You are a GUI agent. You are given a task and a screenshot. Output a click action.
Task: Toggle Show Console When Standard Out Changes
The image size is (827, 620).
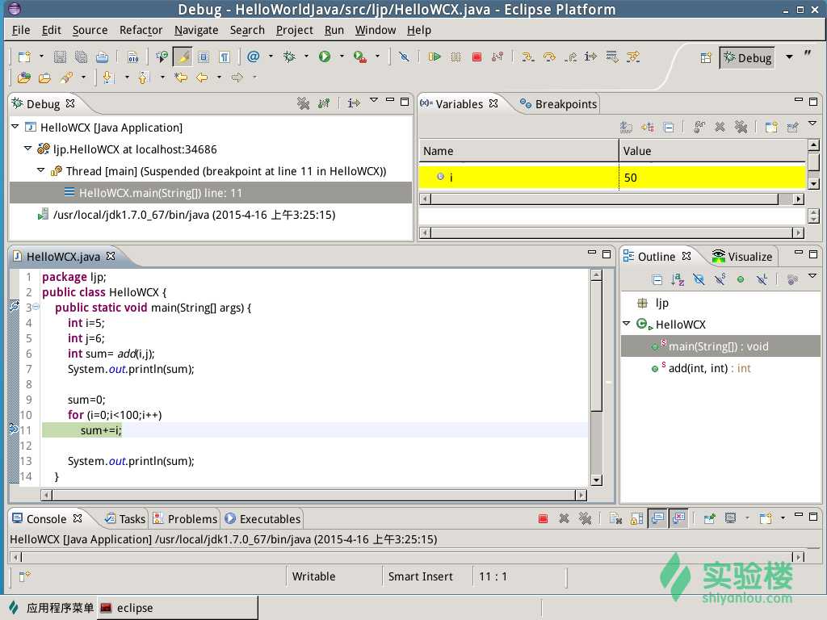click(x=657, y=519)
